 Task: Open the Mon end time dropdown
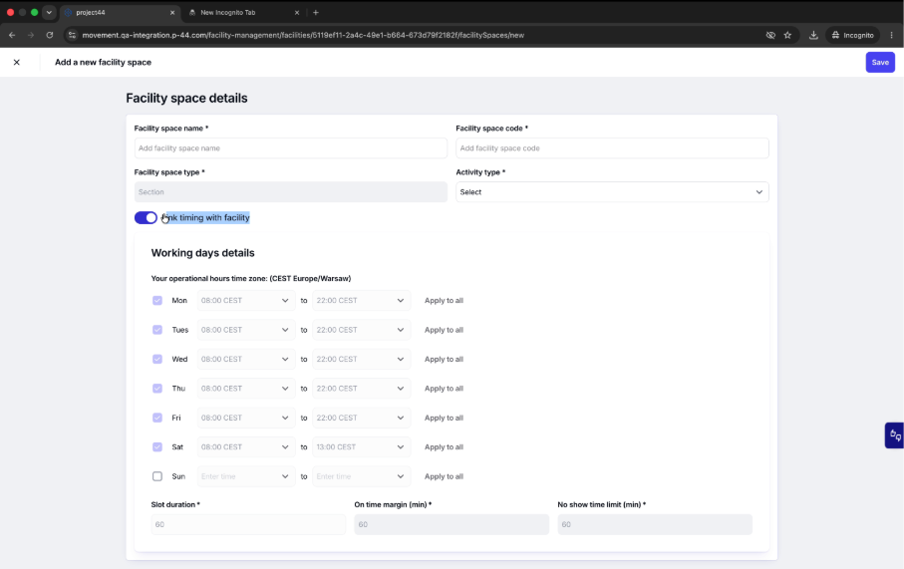pos(362,300)
